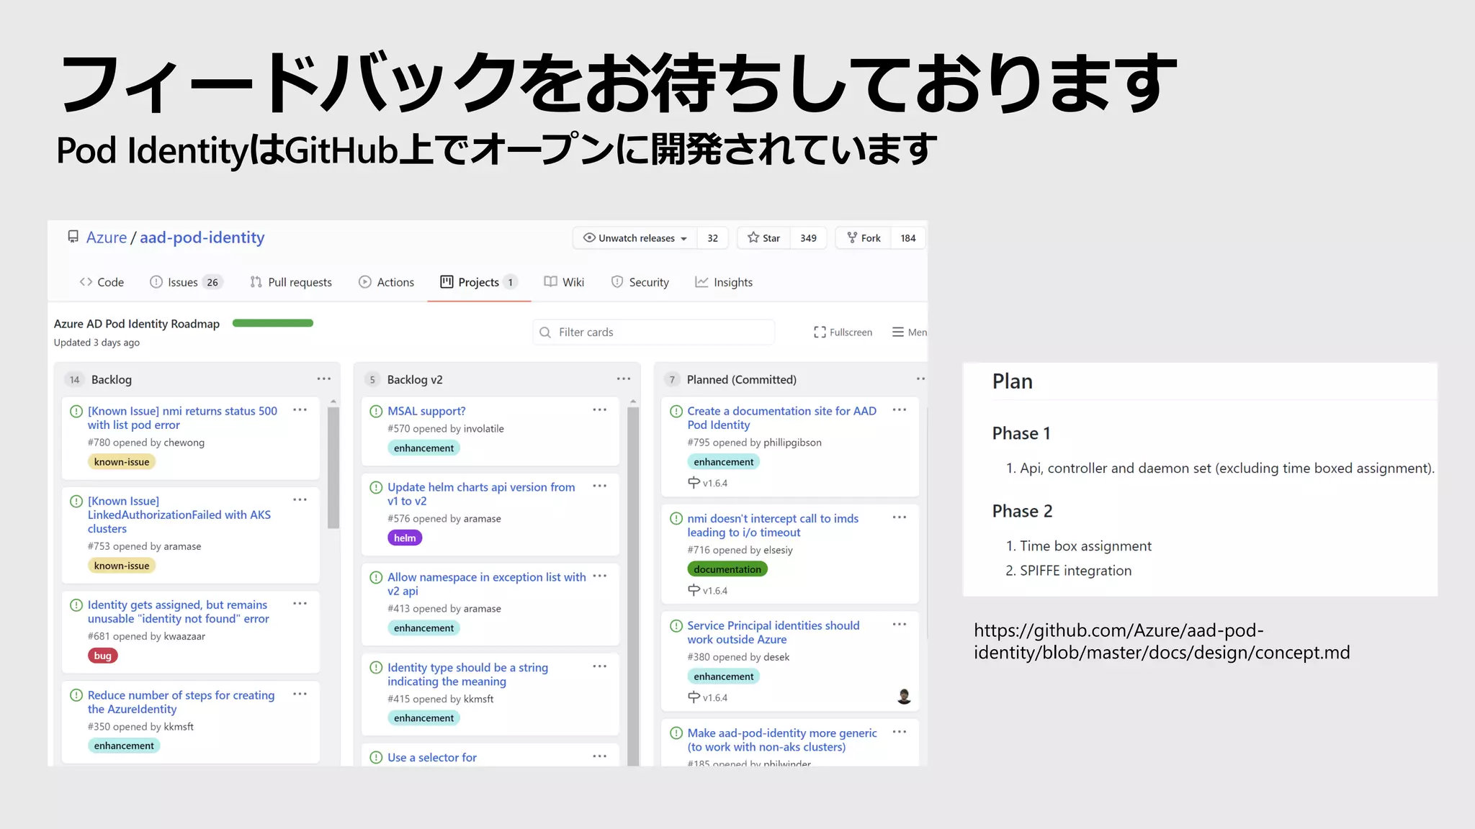Open the aad-pod-identity repository link
1475x829 pixels.
pyautogui.click(x=202, y=237)
